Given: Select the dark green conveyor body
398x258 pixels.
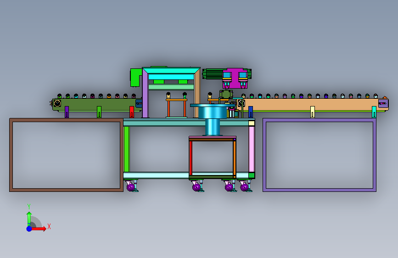Looking at the screenshot, I should point(96,104).
